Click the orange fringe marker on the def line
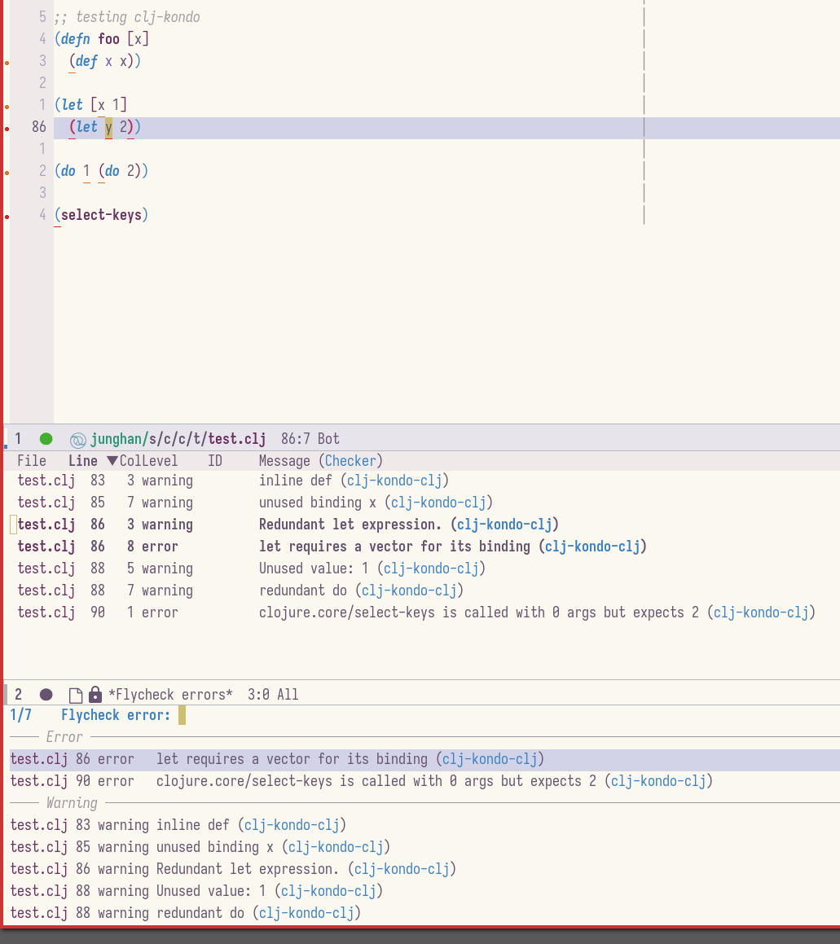840x944 pixels. click(x=7, y=62)
